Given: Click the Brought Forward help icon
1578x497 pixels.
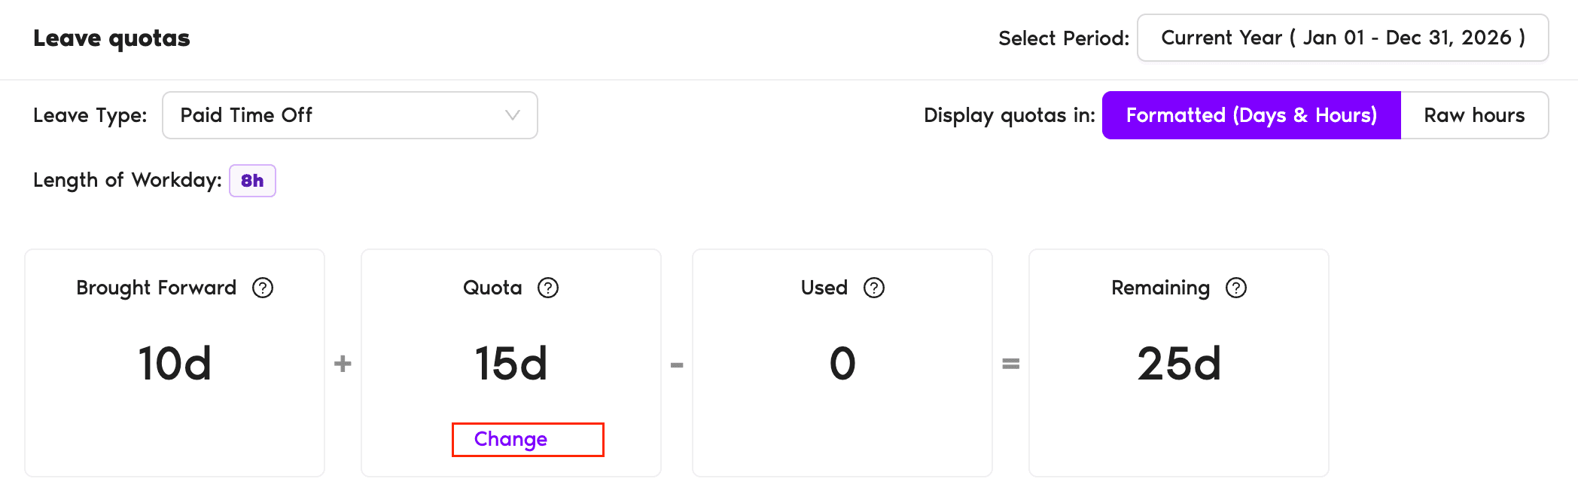Looking at the screenshot, I should (263, 288).
